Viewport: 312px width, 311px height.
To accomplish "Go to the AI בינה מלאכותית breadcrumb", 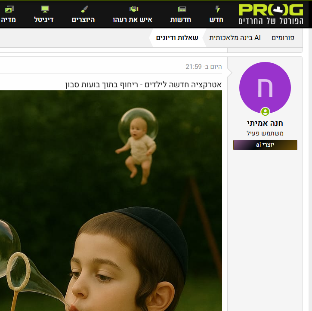I will pos(235,38).
